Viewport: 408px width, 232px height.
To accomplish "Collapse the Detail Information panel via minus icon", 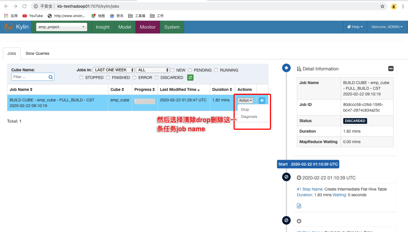I will [x=391, y=68].
